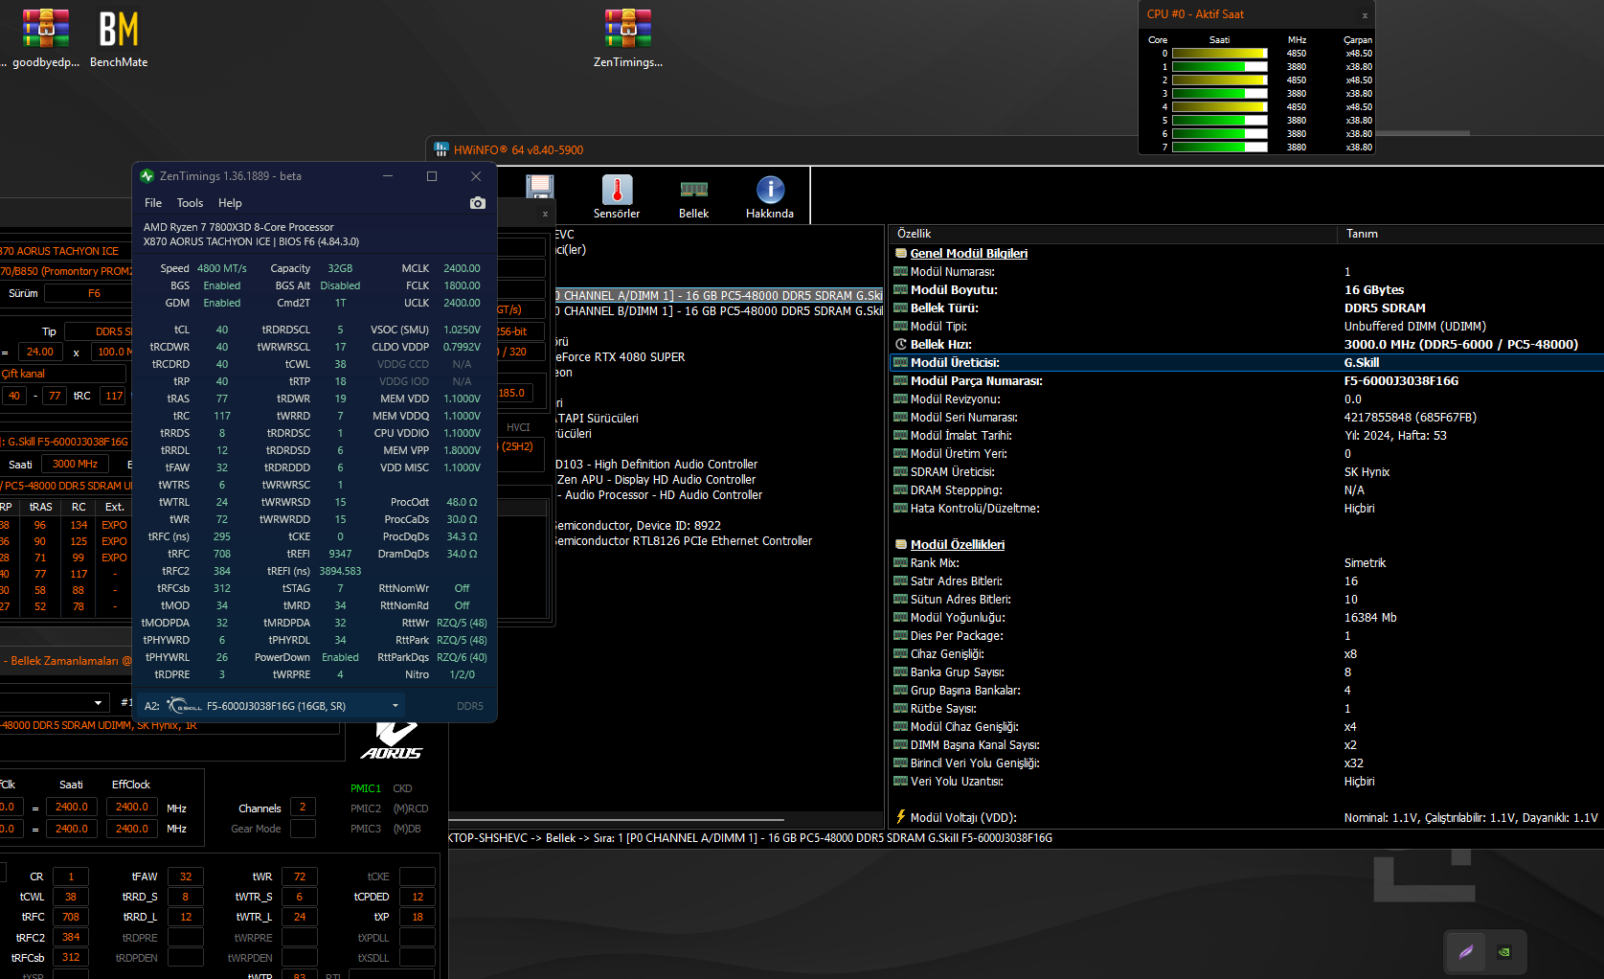Click the Saati 3000 MHz field in summary window

(75, 464)
